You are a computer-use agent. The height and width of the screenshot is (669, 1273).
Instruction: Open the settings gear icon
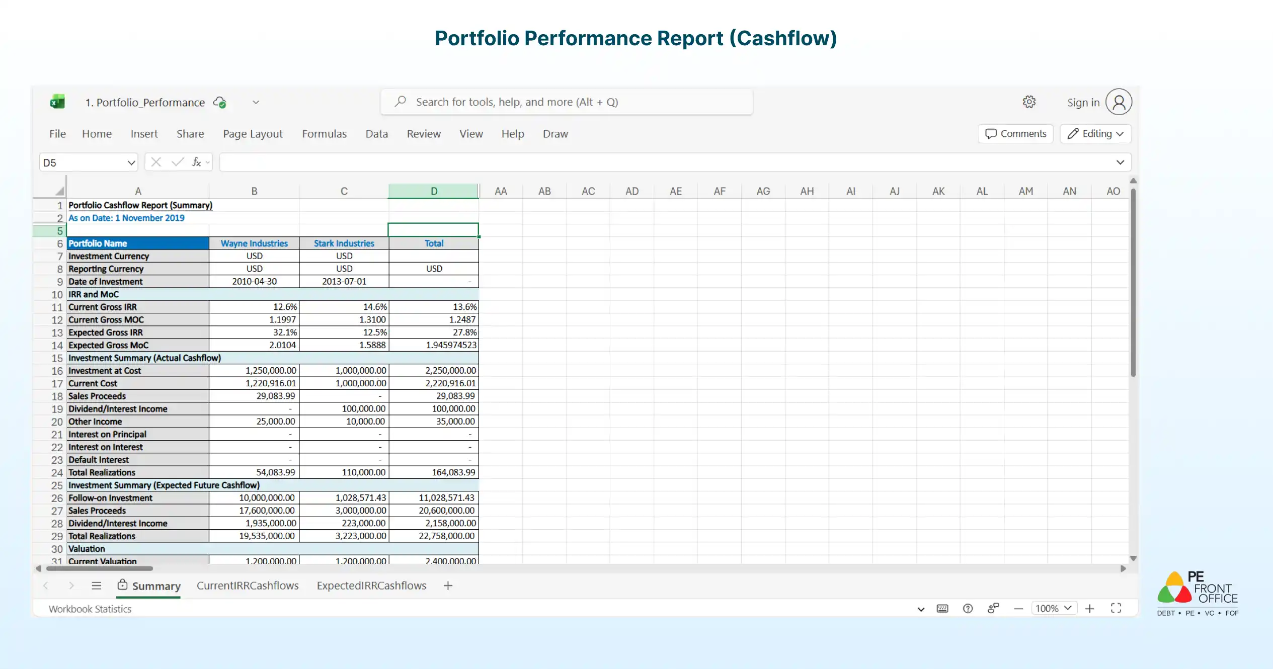coord(1029,102)
